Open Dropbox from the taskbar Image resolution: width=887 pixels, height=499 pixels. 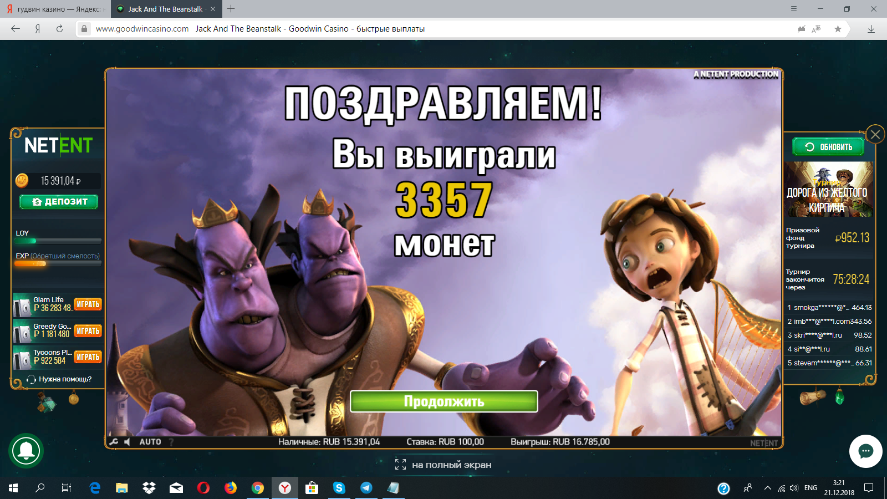pyautogui.click(x=149, y=488)
